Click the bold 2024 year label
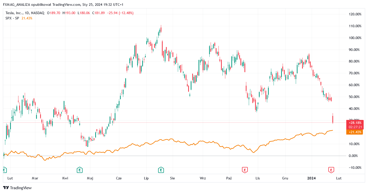 pyautogui.click(x=311, y=178)
